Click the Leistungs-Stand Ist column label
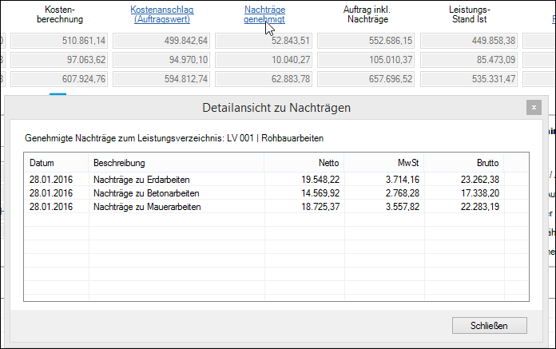The width and height of the screenshot is (556, 349). pos(469,14)
